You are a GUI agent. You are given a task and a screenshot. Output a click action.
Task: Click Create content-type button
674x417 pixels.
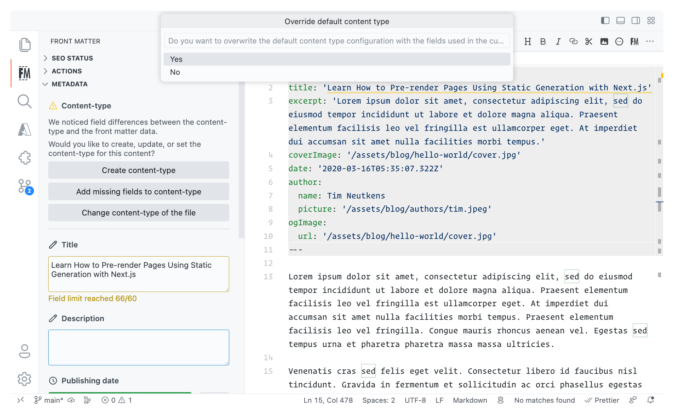pyautogui.click(x=138, y=170)
